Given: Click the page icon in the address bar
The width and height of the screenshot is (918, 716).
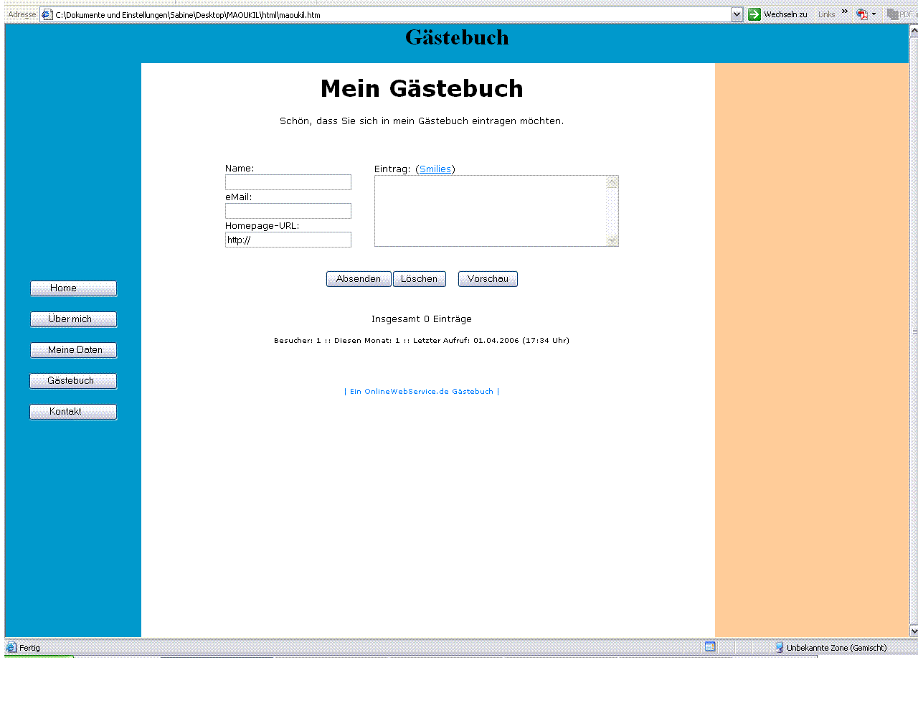Looking at the screenshot, I should pyautogui.click(x=47, y=14).
